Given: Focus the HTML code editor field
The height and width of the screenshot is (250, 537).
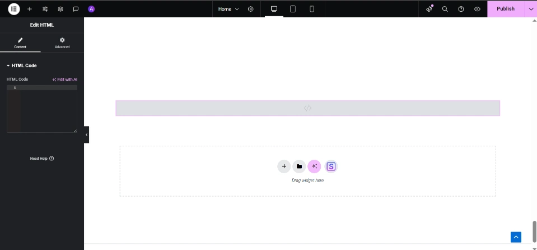Looking at the screenshot, I should point(42,109).
